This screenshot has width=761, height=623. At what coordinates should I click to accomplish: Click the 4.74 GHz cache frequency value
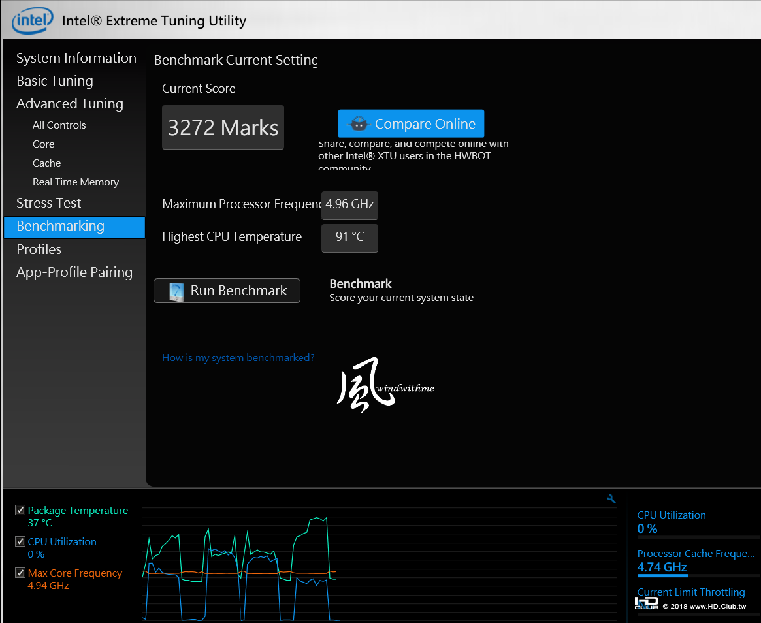(662, 567)
